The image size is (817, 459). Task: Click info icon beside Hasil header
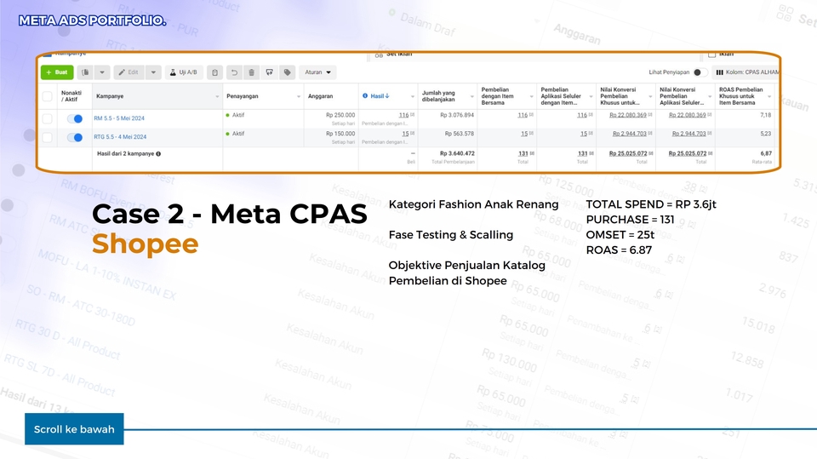click(365, 96)
